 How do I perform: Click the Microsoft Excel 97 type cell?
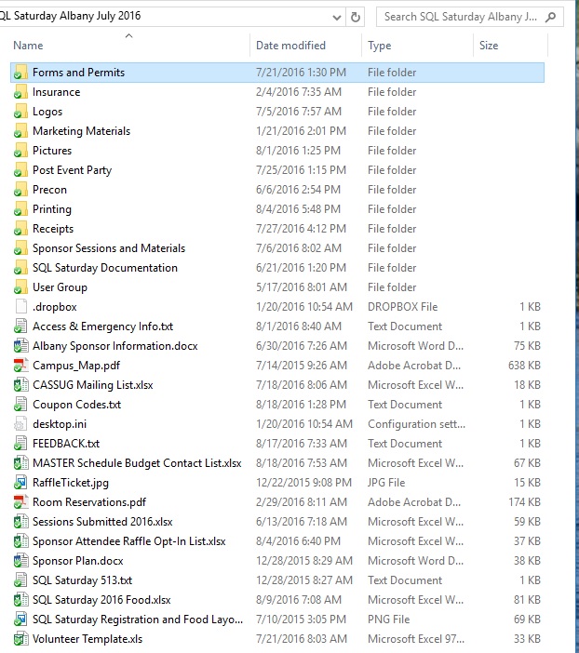tap(415, 639)
